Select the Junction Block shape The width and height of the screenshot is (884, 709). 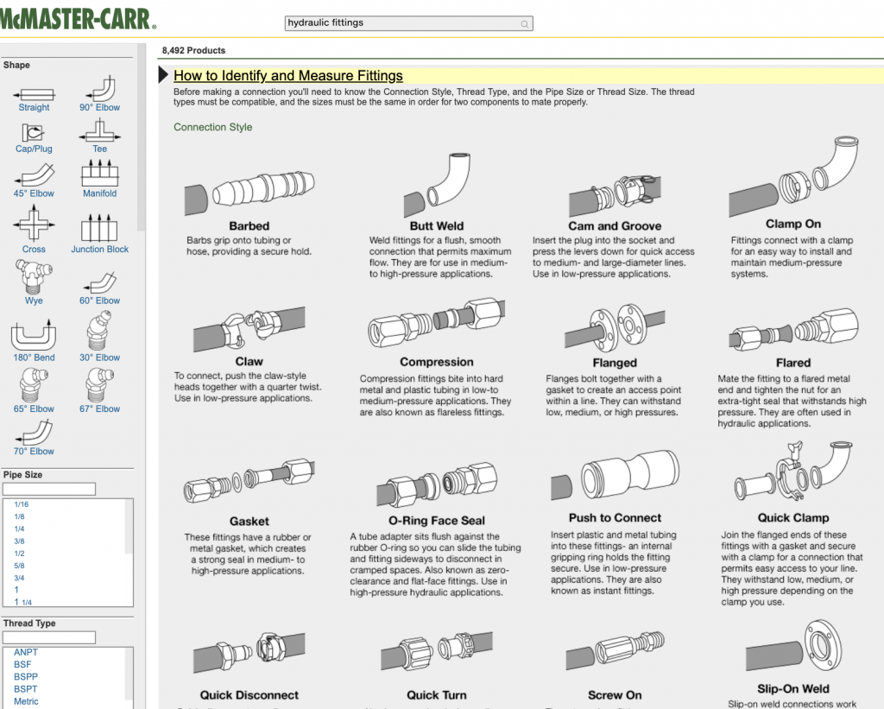99,230
